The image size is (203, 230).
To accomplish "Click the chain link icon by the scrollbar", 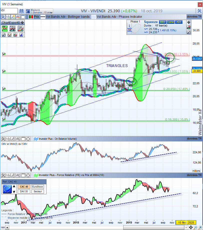I will 3,227.
